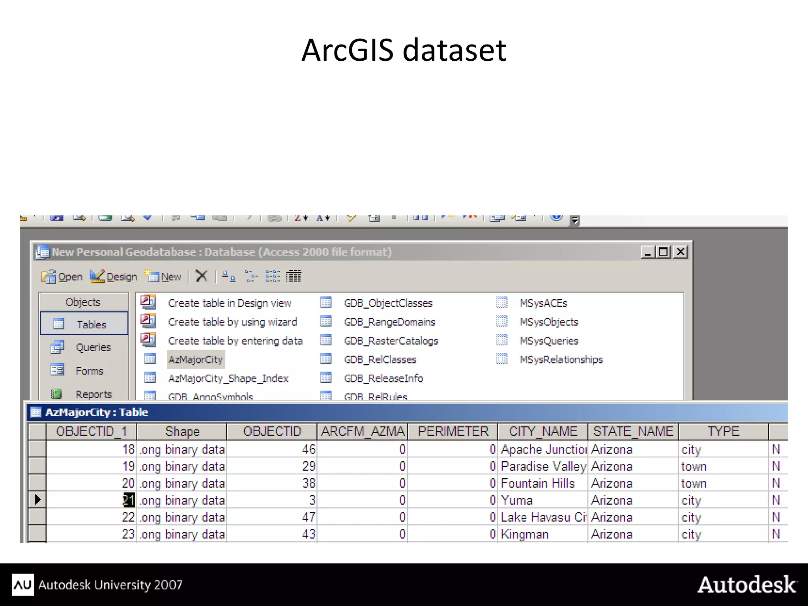The height and width of the screenshot is (606, 808).
Task: Click the Delete X icon in toolbar
Action: coord(202,276)
